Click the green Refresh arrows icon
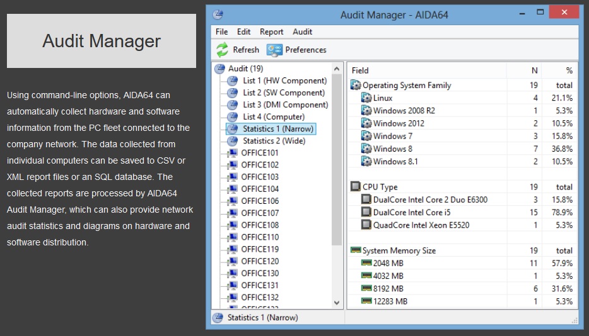 222,50
